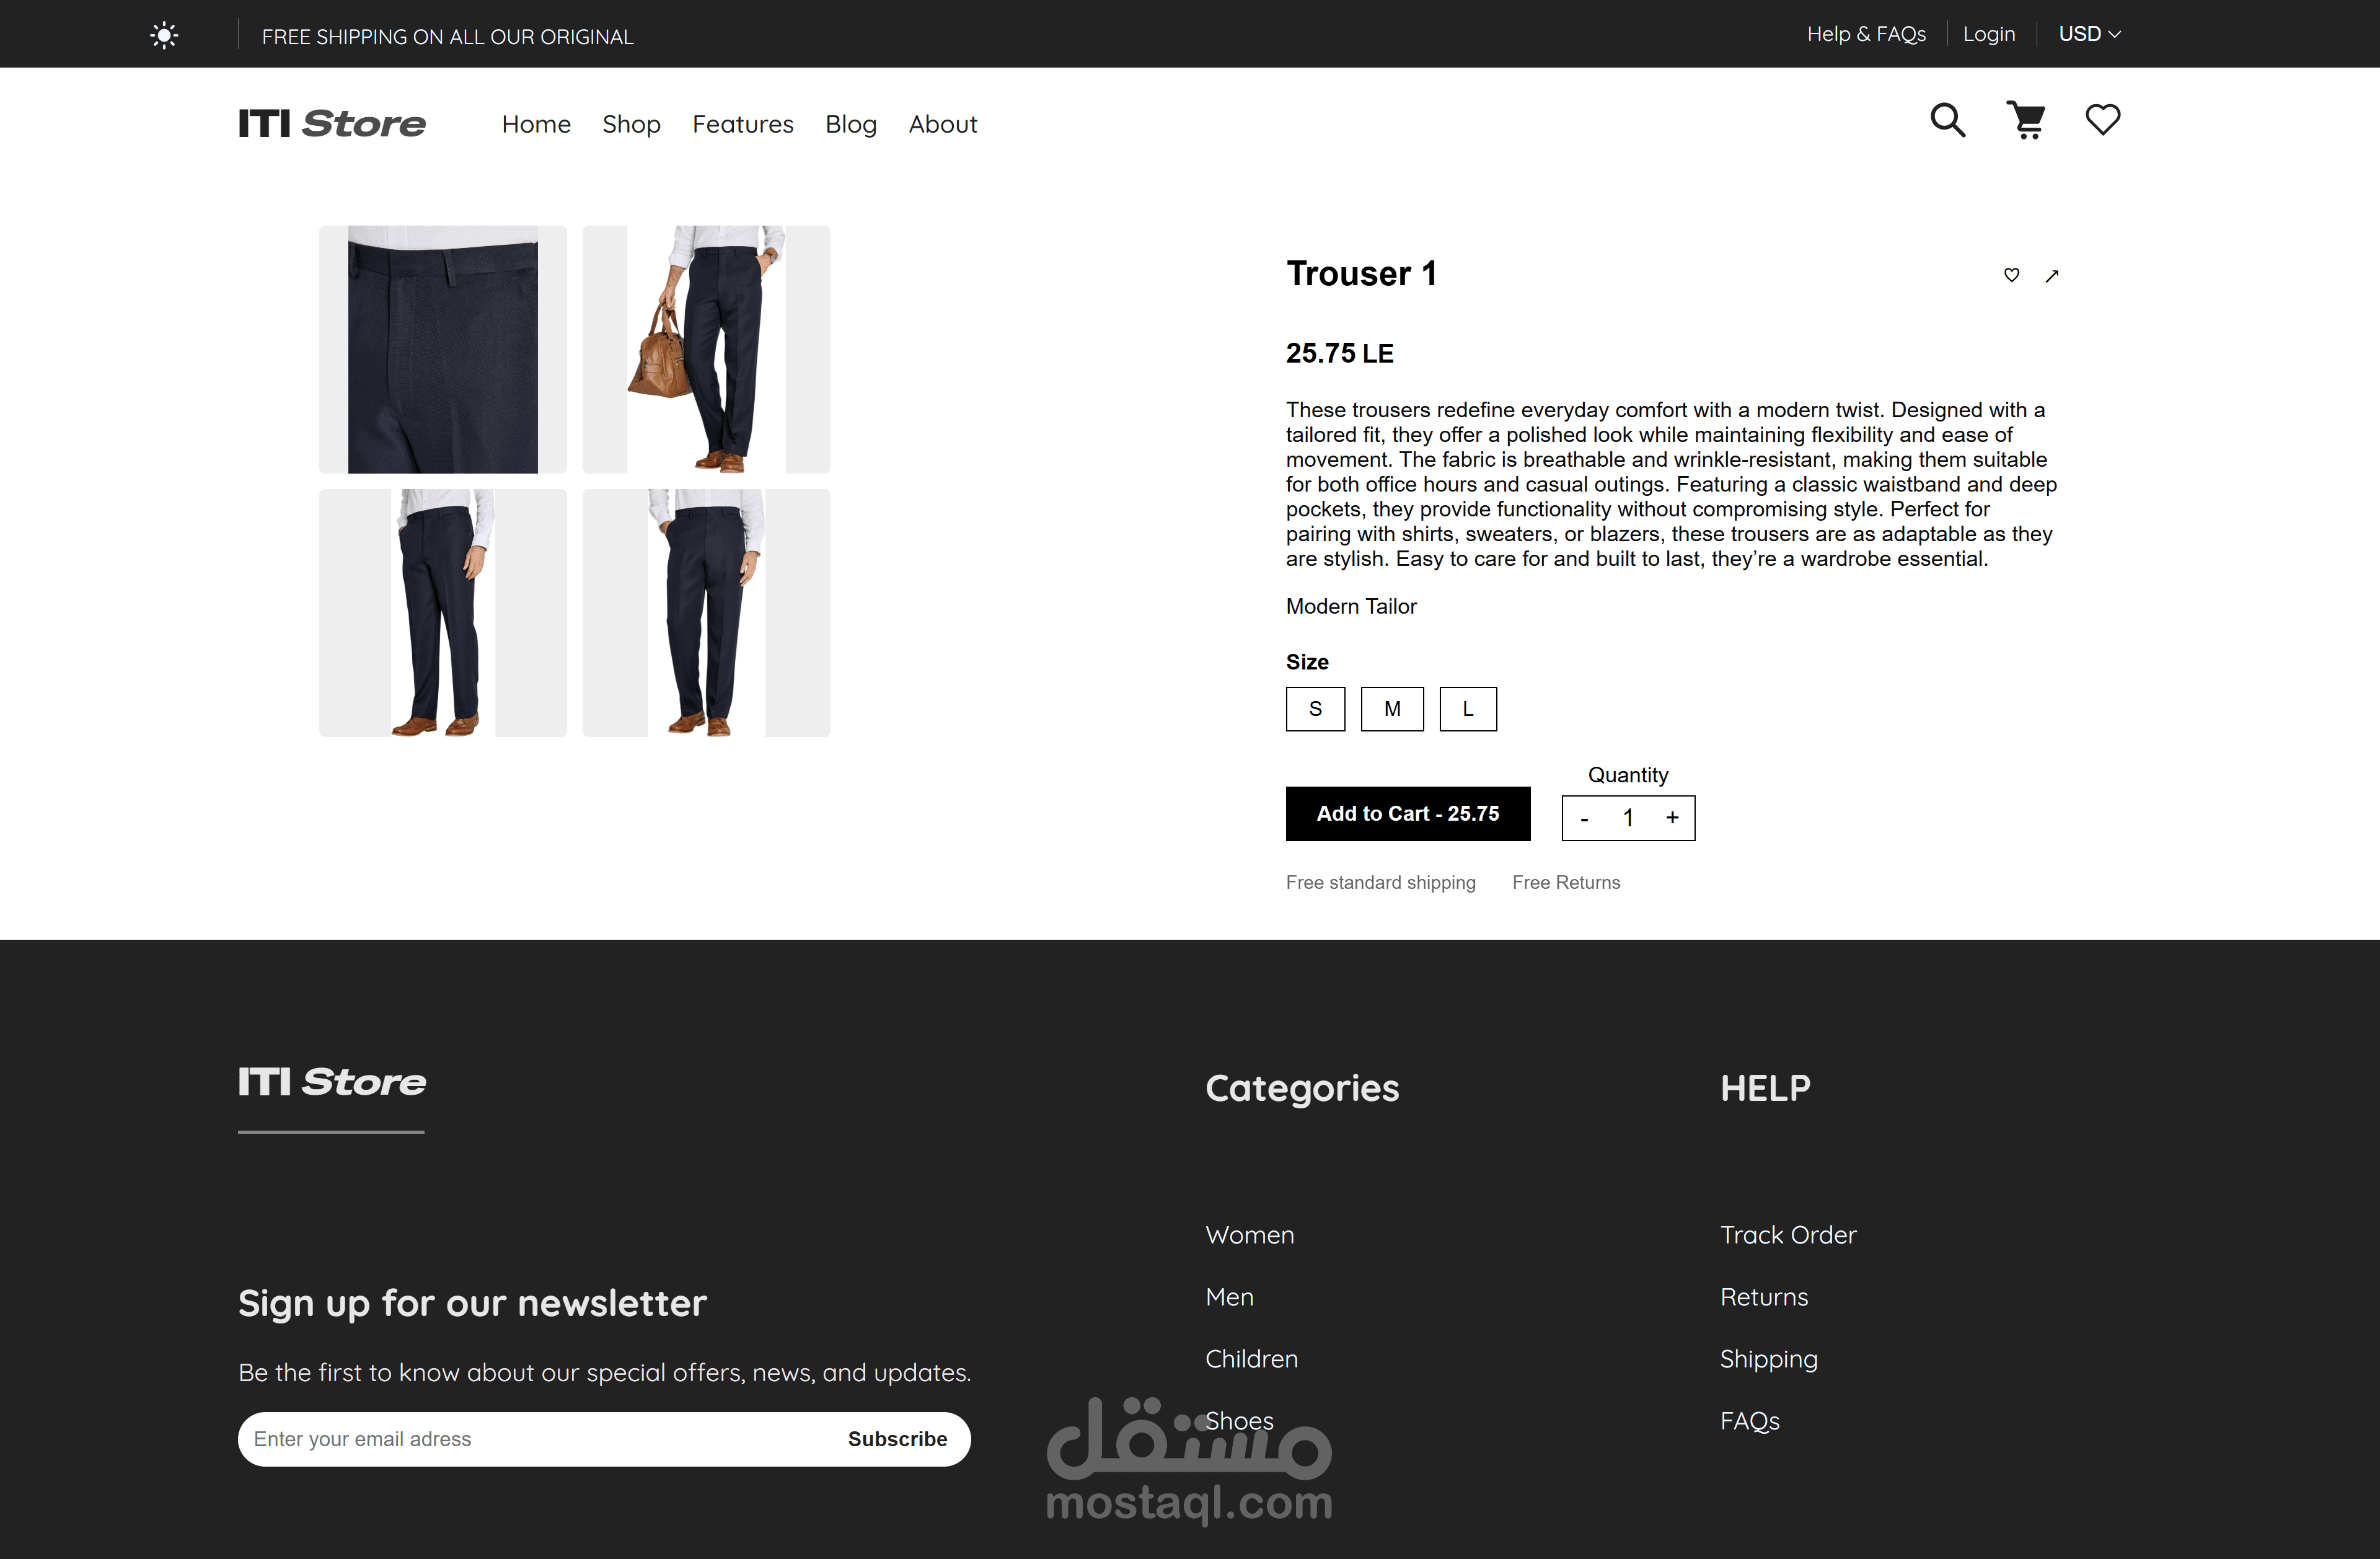Open the wishlist heart in header
The image size is (2380, 1559).
(x=2103, y=120)
